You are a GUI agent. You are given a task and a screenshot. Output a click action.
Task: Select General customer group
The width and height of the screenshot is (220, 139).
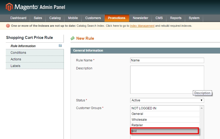coord(165,114)
